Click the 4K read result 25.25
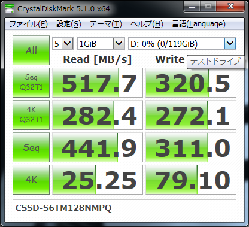249x227 pixels. pyautogui.click(x=98, y=180)
